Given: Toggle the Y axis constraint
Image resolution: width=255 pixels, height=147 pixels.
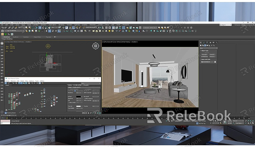Looking at the screenshot, I should click(50, 31).
